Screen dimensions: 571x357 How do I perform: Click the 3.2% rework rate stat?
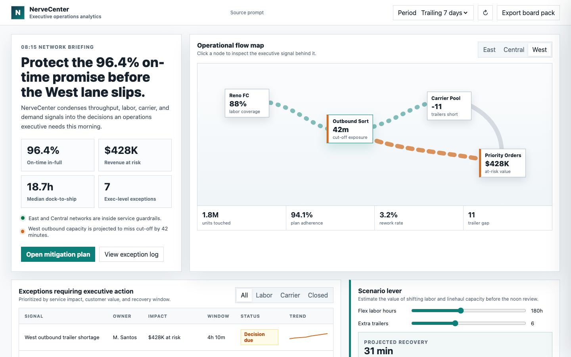(419, 218)
